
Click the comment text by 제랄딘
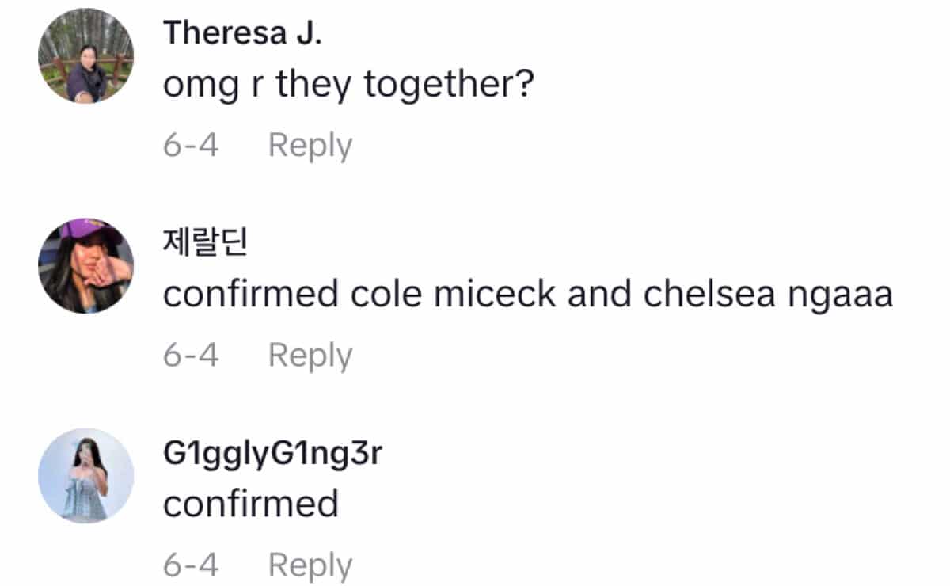pos(527,295)
